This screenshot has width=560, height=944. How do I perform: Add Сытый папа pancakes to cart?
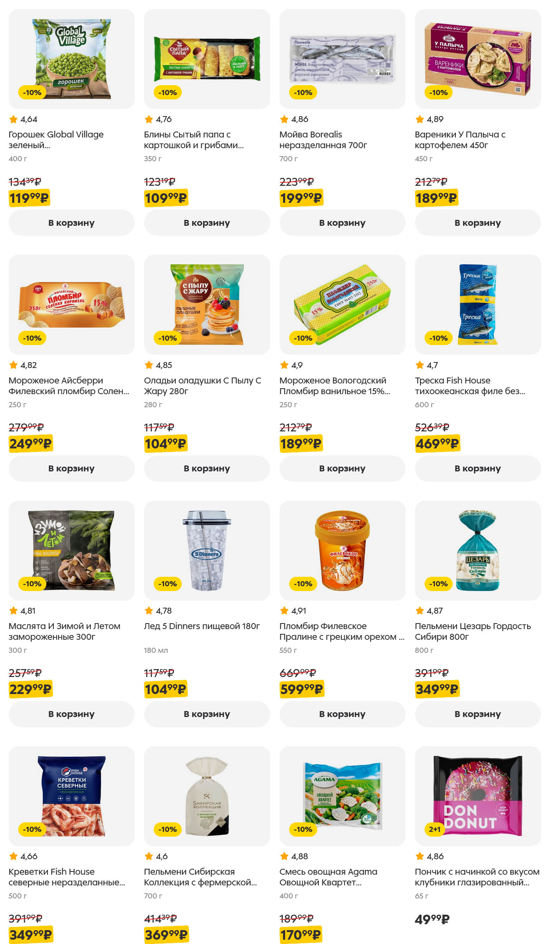click(207, 223)
